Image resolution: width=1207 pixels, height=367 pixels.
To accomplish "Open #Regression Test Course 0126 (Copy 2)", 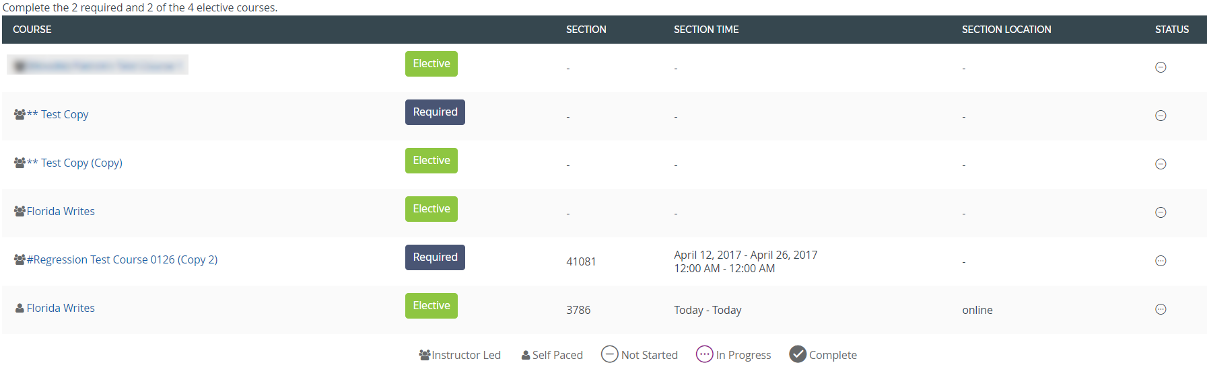I will [x=122, y=259].
